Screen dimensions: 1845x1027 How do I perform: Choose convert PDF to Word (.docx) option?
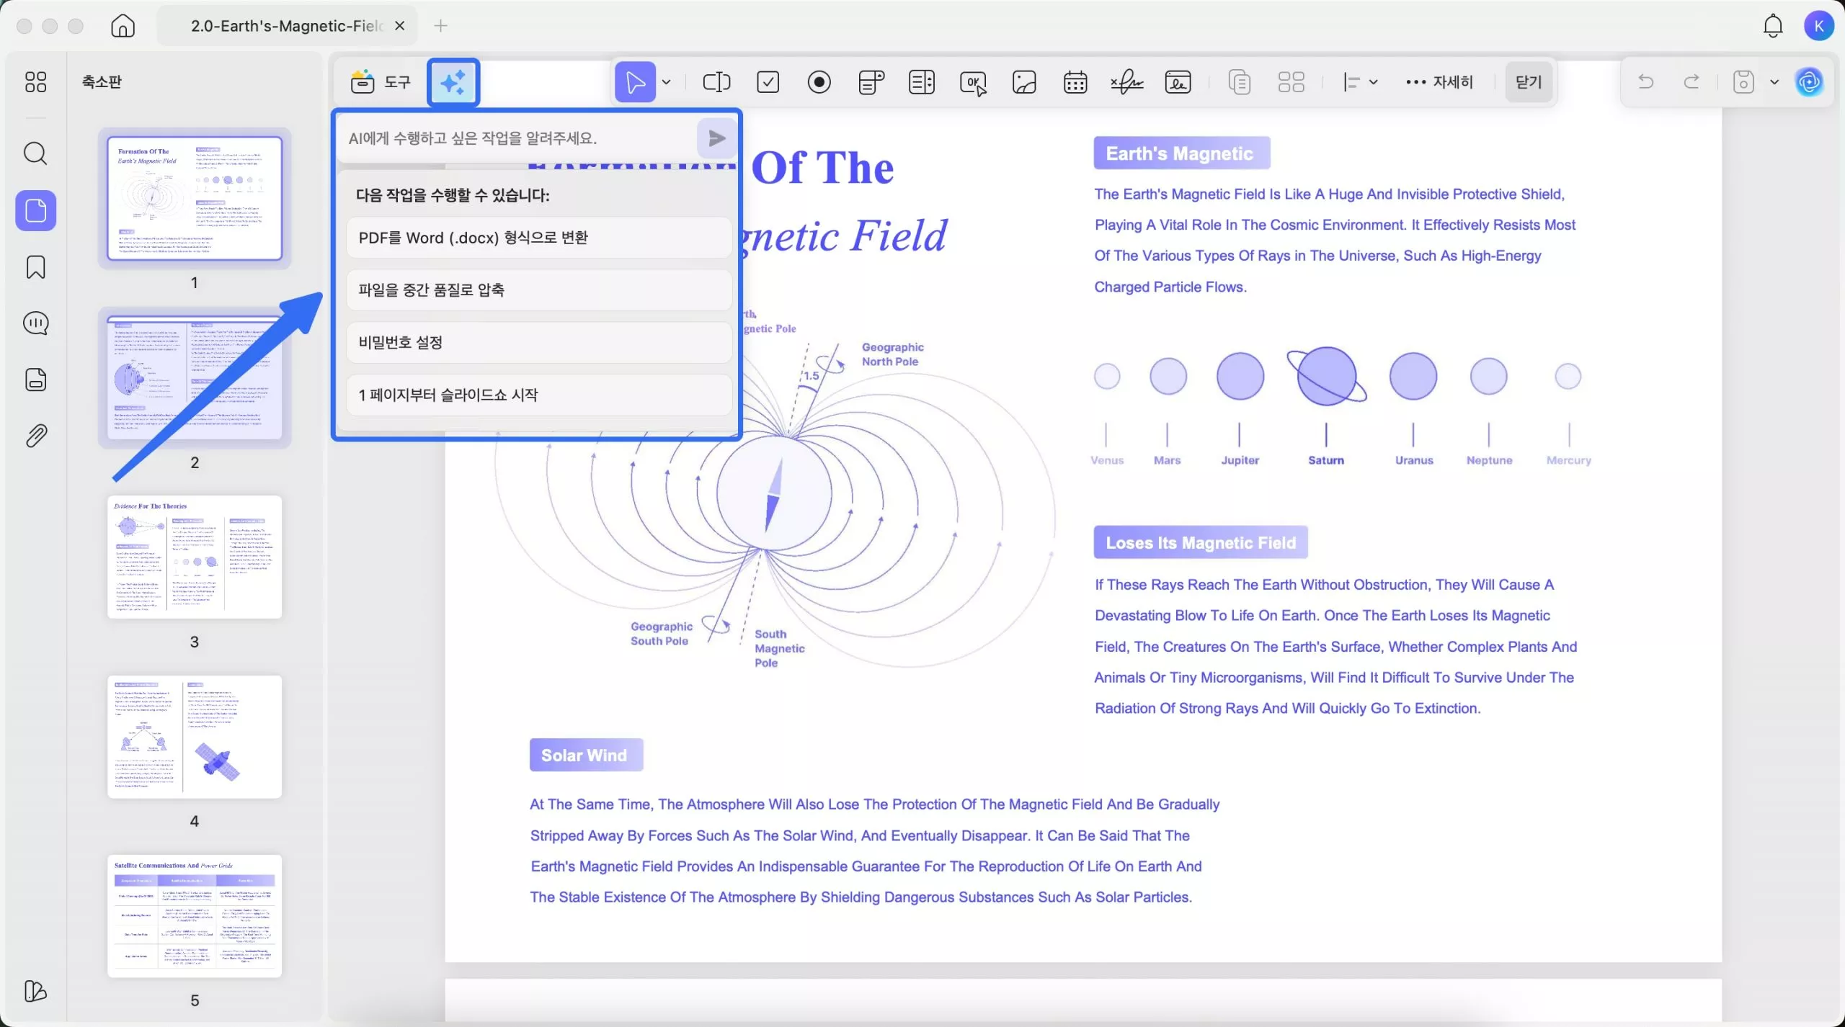tap(538, 238)
